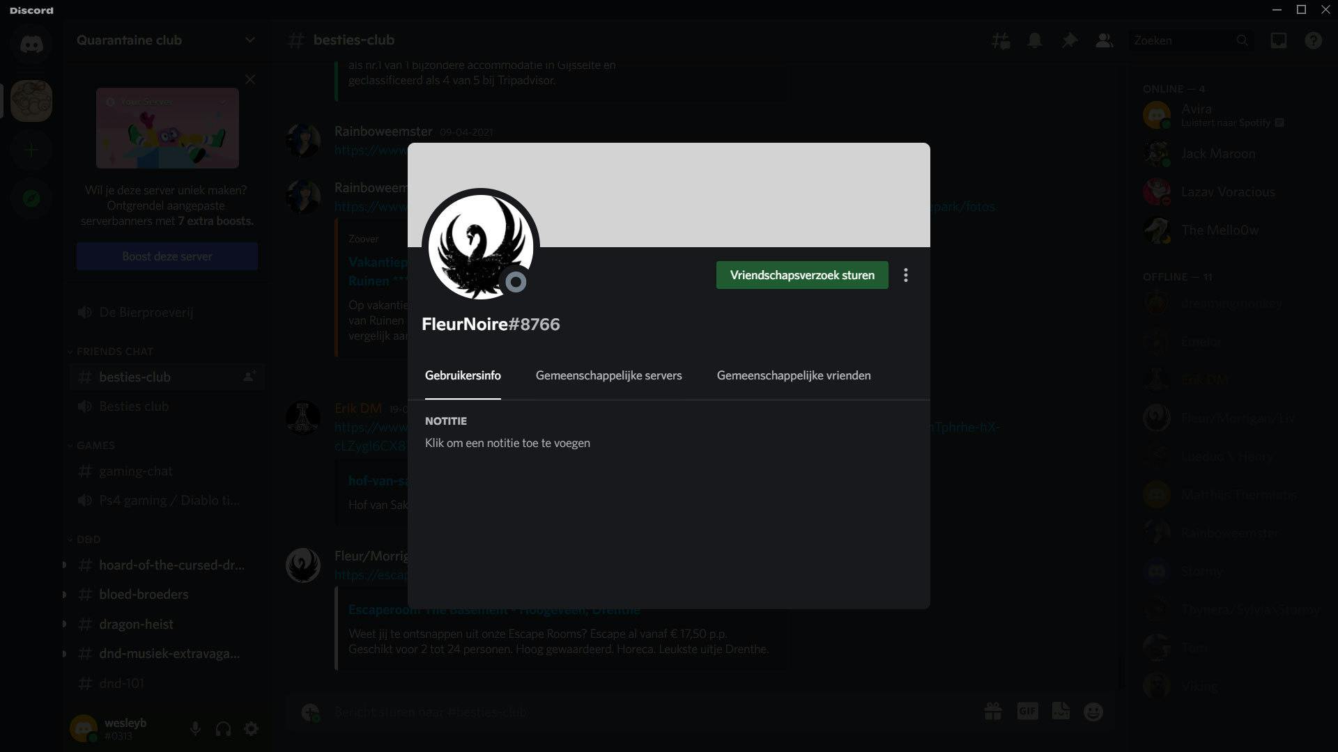Screen dimensions: 1338x752
Task: Click Boost deze server button
Action: 167,256
